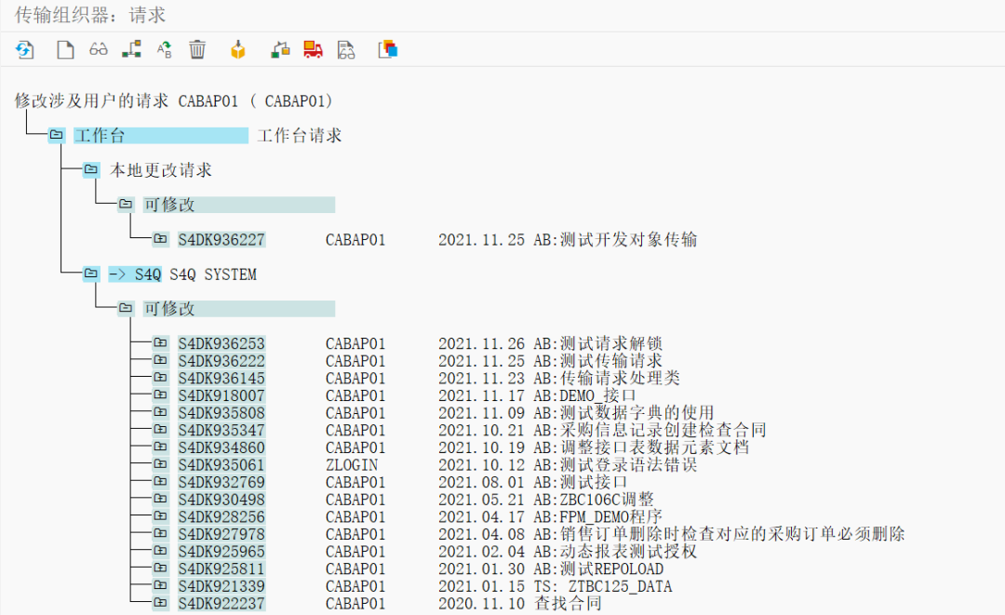Click owner ZLOGIN text
Screen dimensions: 1005x615
coord(352,464)
